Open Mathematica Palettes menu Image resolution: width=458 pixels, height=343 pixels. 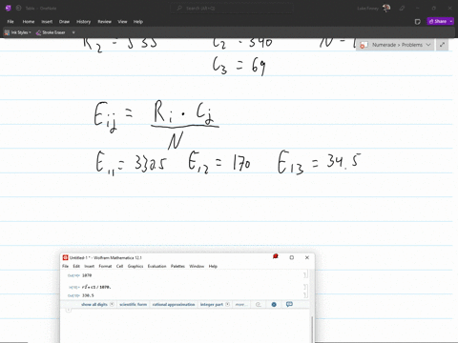(x=177, y=266)
